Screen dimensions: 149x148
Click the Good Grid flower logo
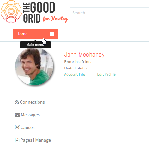11,11
